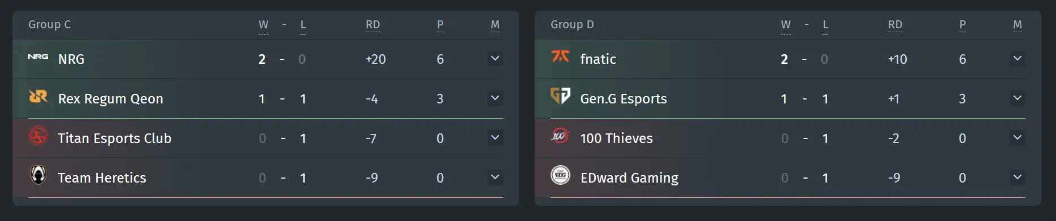Expand 100 Thieves matches chevron
The image size is (1056, 221).
click(1018, 138)
